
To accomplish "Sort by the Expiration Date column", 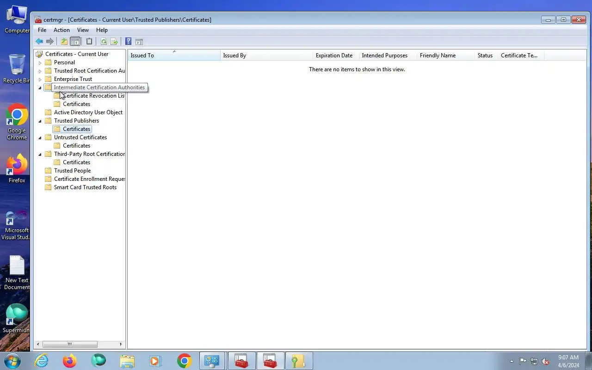I will [336, 55].
